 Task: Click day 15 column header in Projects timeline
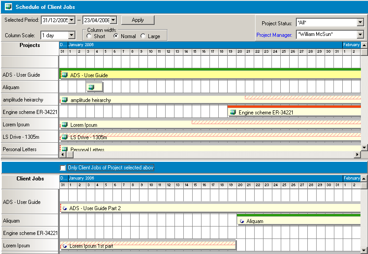click(196, 52)
